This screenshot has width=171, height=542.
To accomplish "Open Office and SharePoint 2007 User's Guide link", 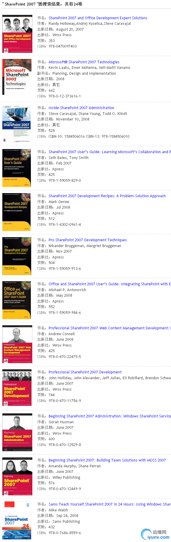I will click(x=110, y=284).
